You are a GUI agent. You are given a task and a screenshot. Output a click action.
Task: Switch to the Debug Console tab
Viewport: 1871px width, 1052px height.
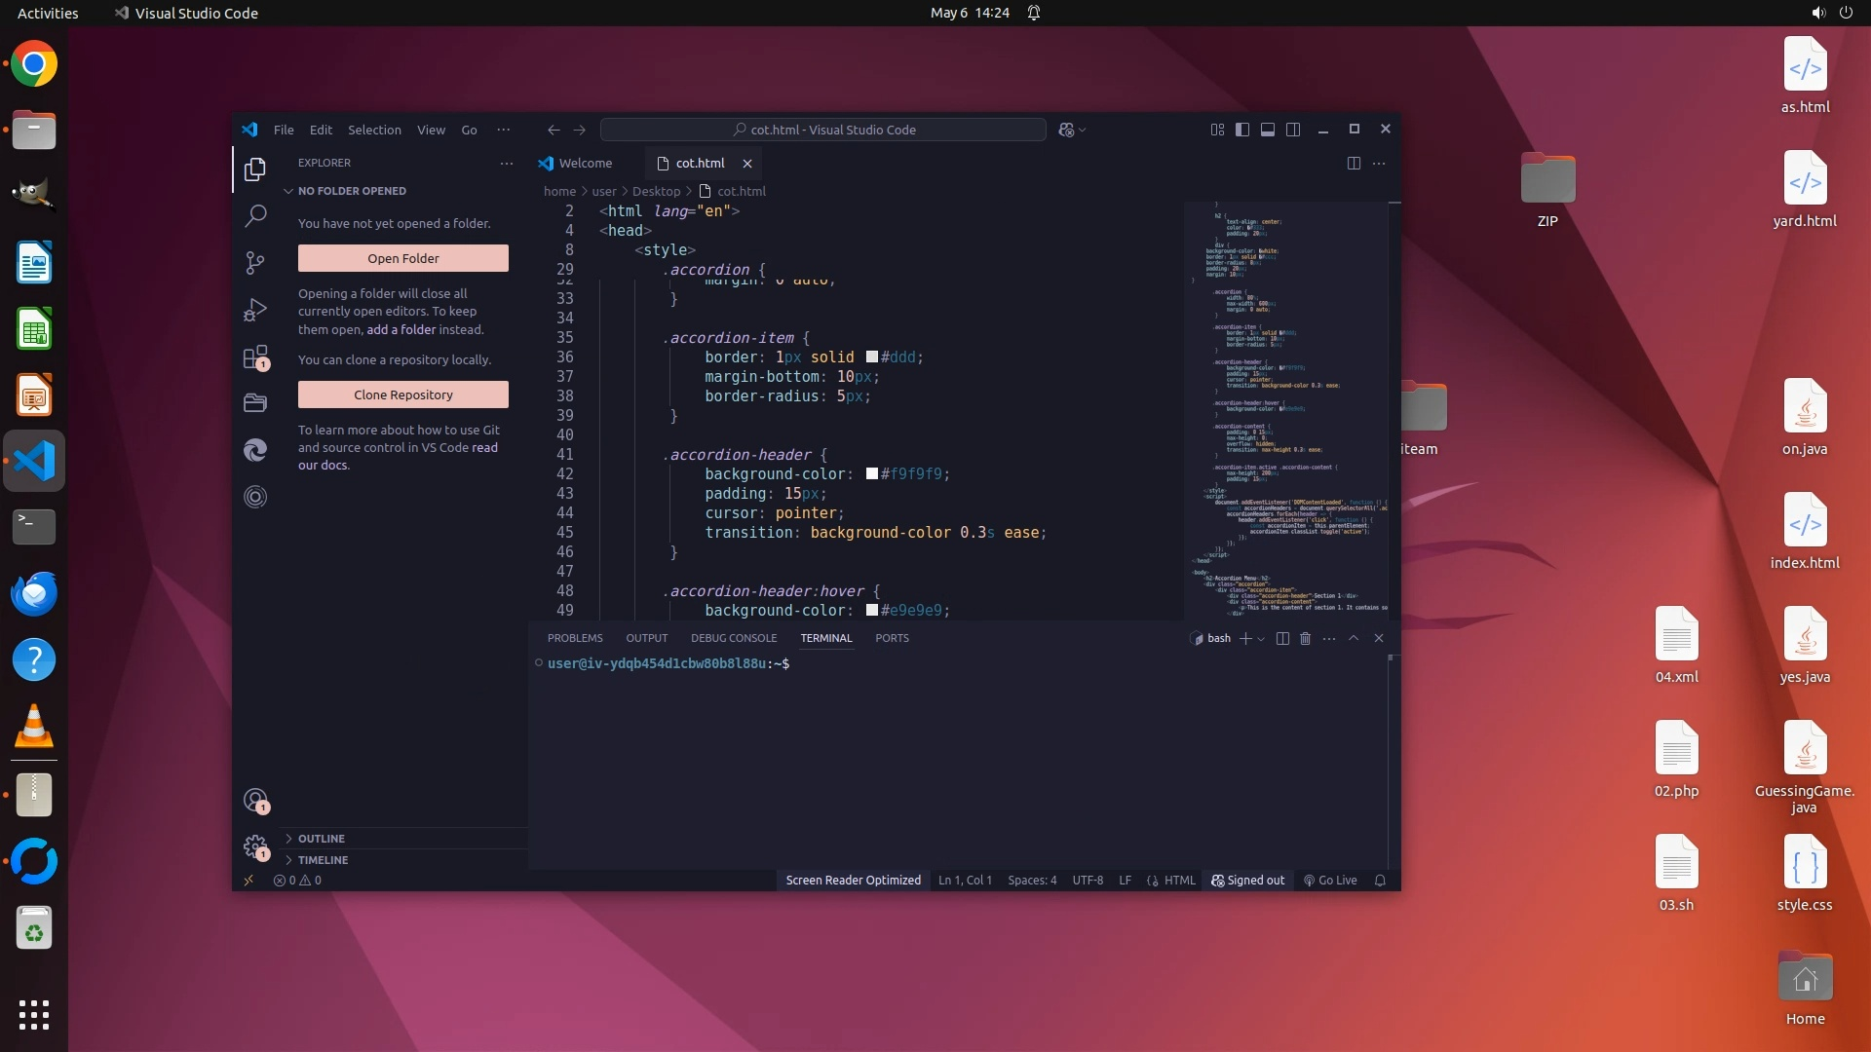click(x=733, y=638)
